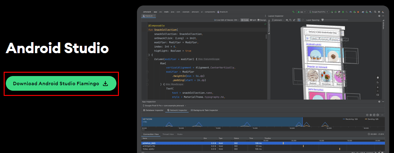Click the Status column header
Image resolution: width=394 pixels, height=153 pixels.
240,138
